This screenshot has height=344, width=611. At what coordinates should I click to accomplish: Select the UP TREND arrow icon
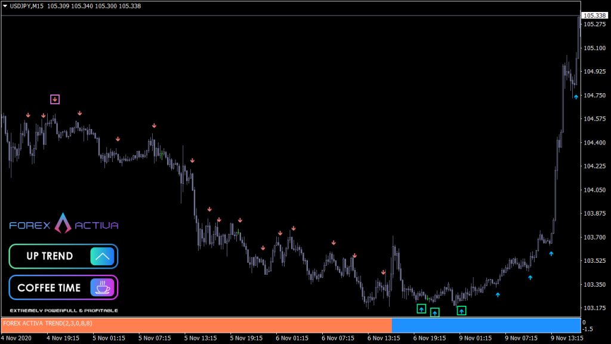(102, 256)
